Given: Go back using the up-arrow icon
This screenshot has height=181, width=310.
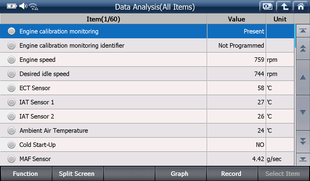Looking at the screenshot, I should point(284,7).
